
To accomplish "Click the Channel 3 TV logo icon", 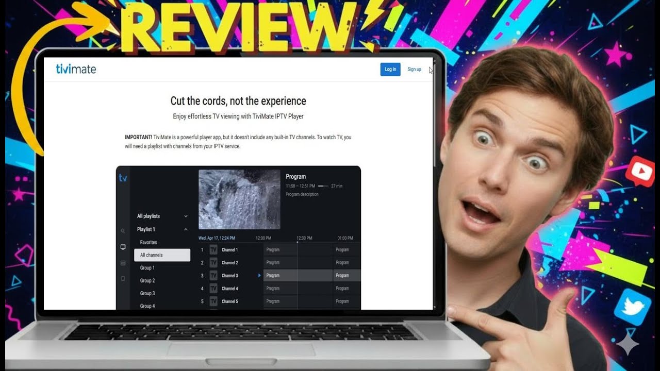I will 213,276.
